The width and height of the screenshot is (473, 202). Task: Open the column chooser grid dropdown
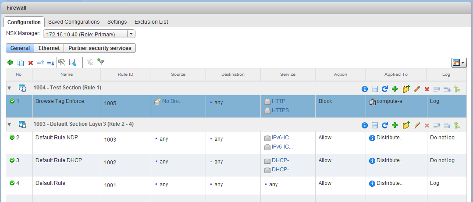pyautogui.click(x=459, y=63)
